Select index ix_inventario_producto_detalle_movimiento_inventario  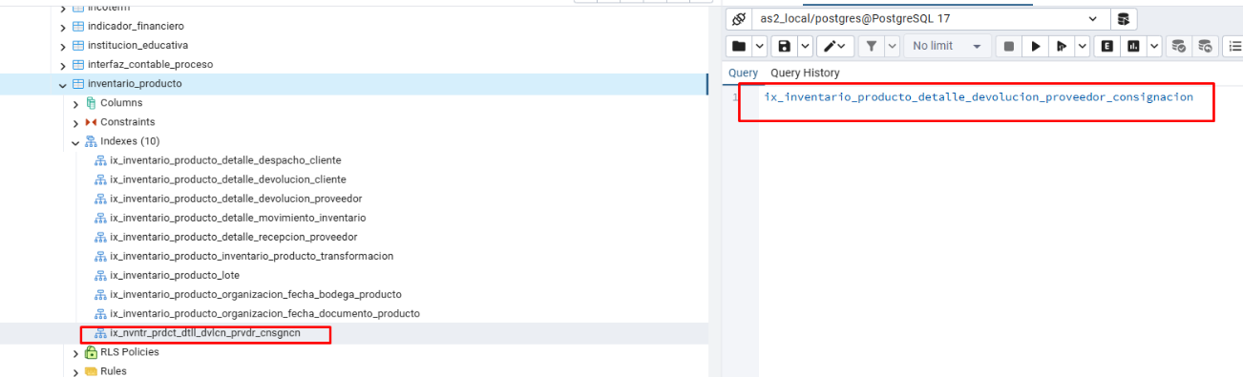point(238,218)
